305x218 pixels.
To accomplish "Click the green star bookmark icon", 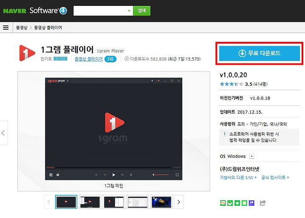I will tap(237, 203).
